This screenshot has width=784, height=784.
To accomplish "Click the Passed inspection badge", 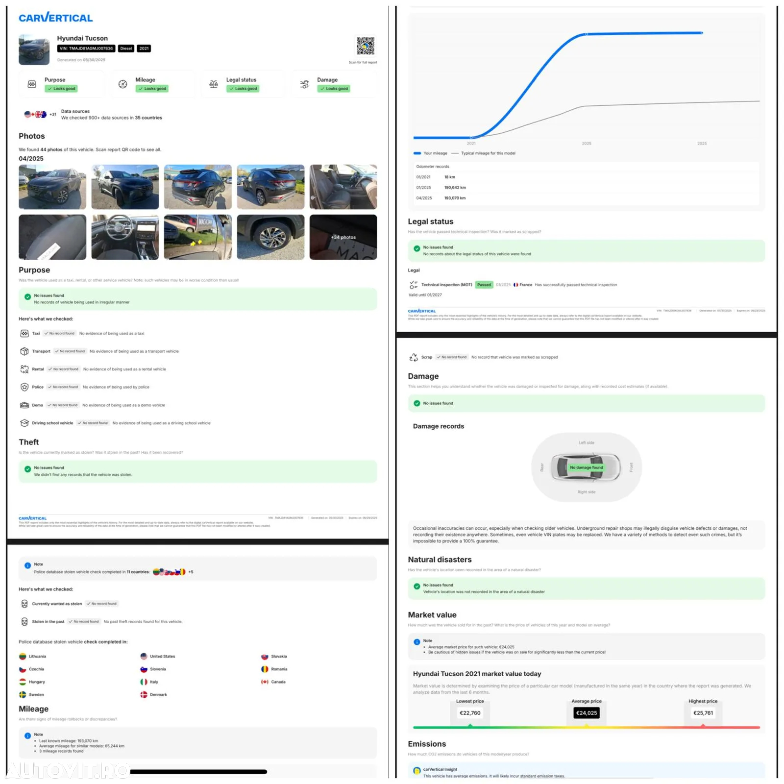I will click(x=484, y=285).
